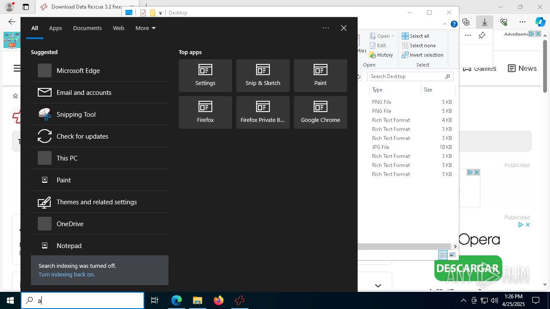Open search panel options ellipsis

(x=326, y=28)
